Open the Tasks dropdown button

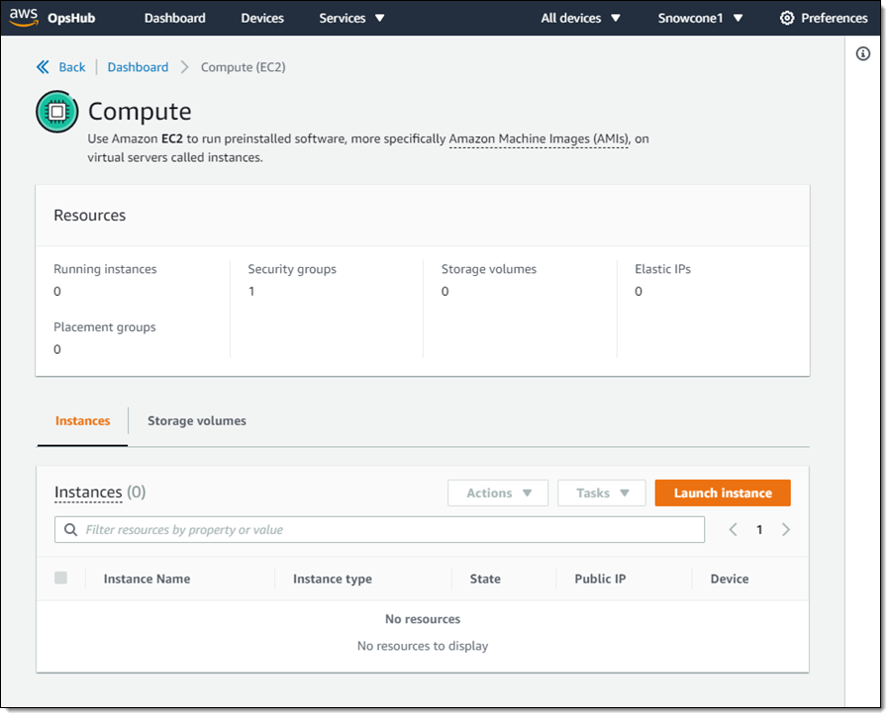point(602,494)
